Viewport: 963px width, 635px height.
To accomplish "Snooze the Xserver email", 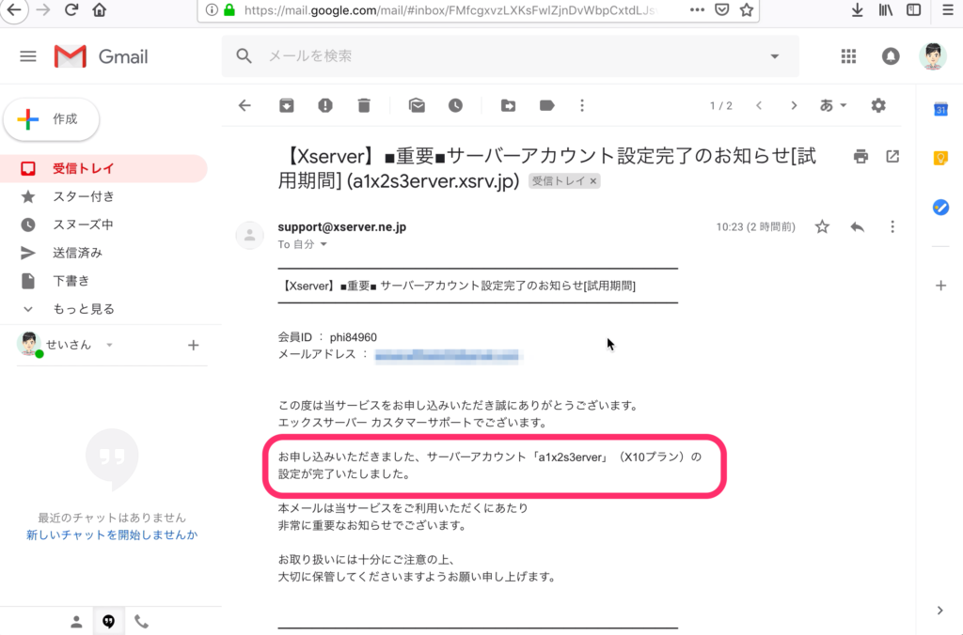I will coord(456,105).
